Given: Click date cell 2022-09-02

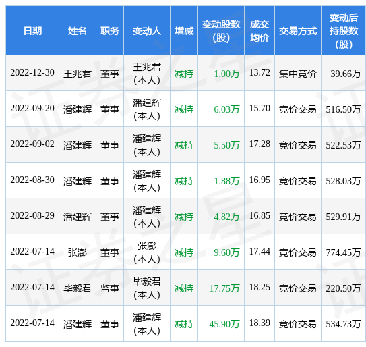Looking at the screenshot, I should [32, 144].
